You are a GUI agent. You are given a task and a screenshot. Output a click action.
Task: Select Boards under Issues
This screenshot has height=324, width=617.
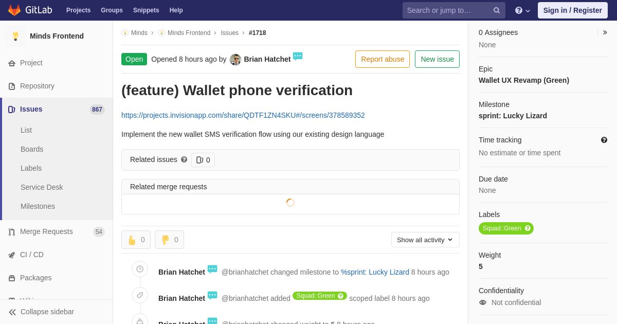[x=32, y=149]
